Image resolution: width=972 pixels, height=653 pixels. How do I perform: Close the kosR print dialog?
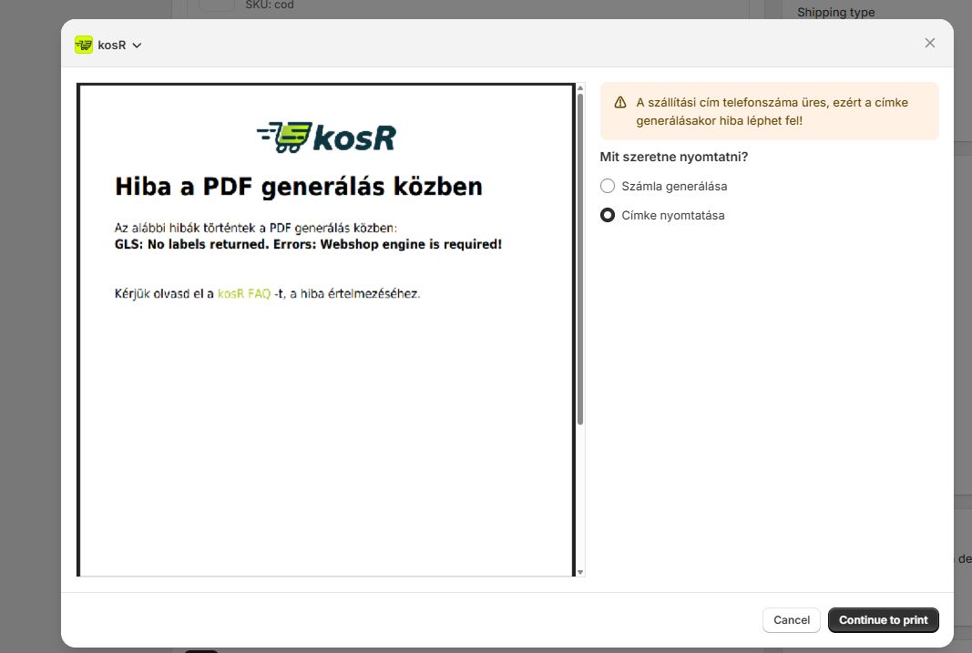coord(929,43)
